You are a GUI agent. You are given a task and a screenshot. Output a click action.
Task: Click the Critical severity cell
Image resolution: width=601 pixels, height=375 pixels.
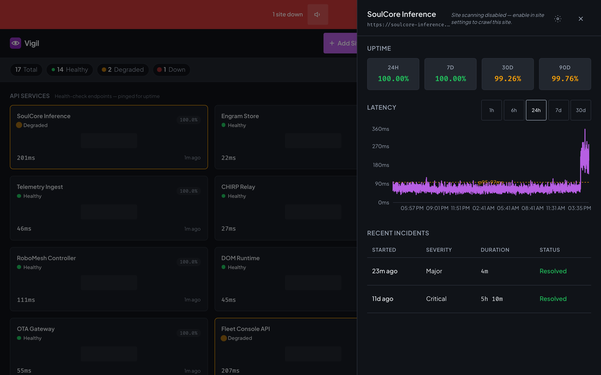(x=436, y=299)
